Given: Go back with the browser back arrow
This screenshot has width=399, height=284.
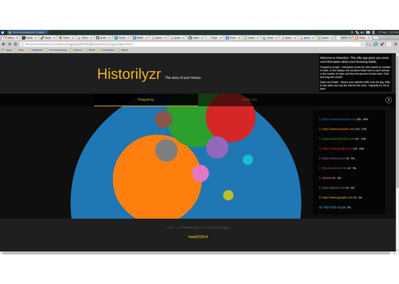Looking at the screenshot, I should pos(3,44).
